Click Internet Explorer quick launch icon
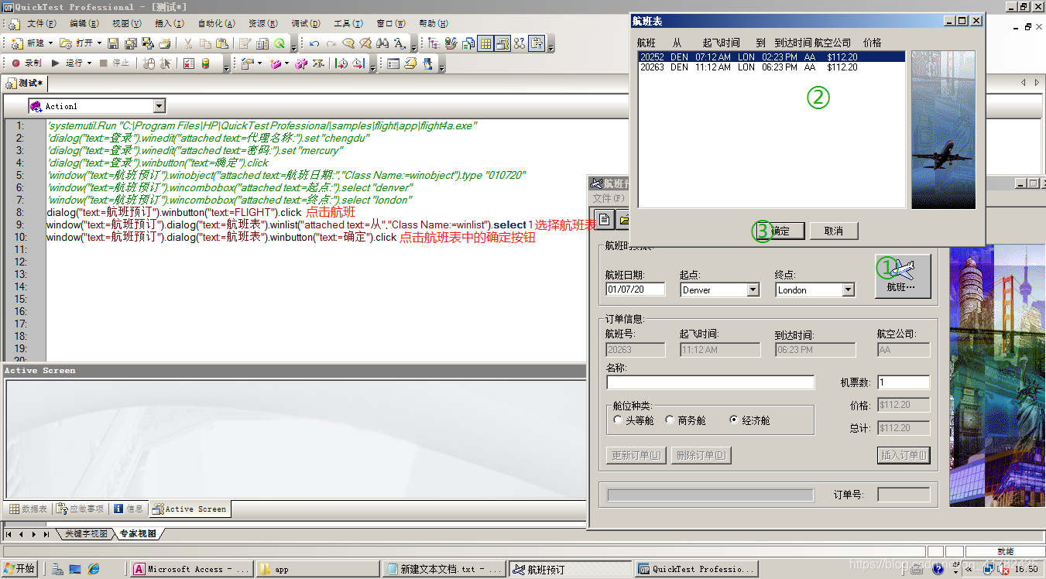Image resolution: width=1046 pixels, height=579 pixels. point(94,569)
